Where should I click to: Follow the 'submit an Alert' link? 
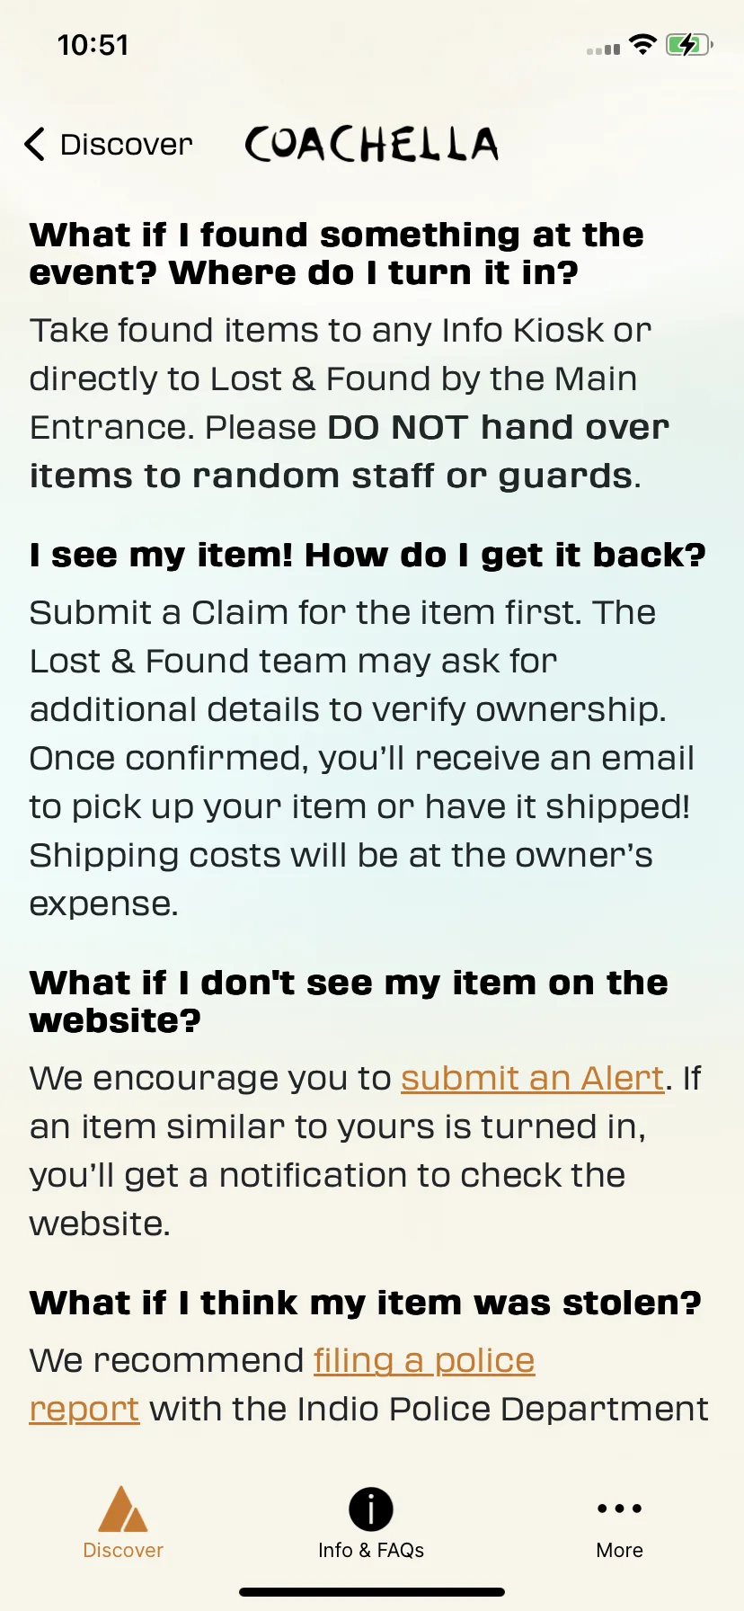coord(533,1078)
